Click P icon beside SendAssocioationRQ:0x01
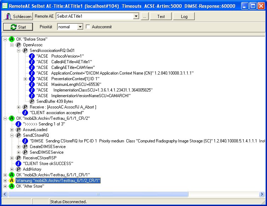The height and width of the screenshot is (206, 267). tap(25, 51)
